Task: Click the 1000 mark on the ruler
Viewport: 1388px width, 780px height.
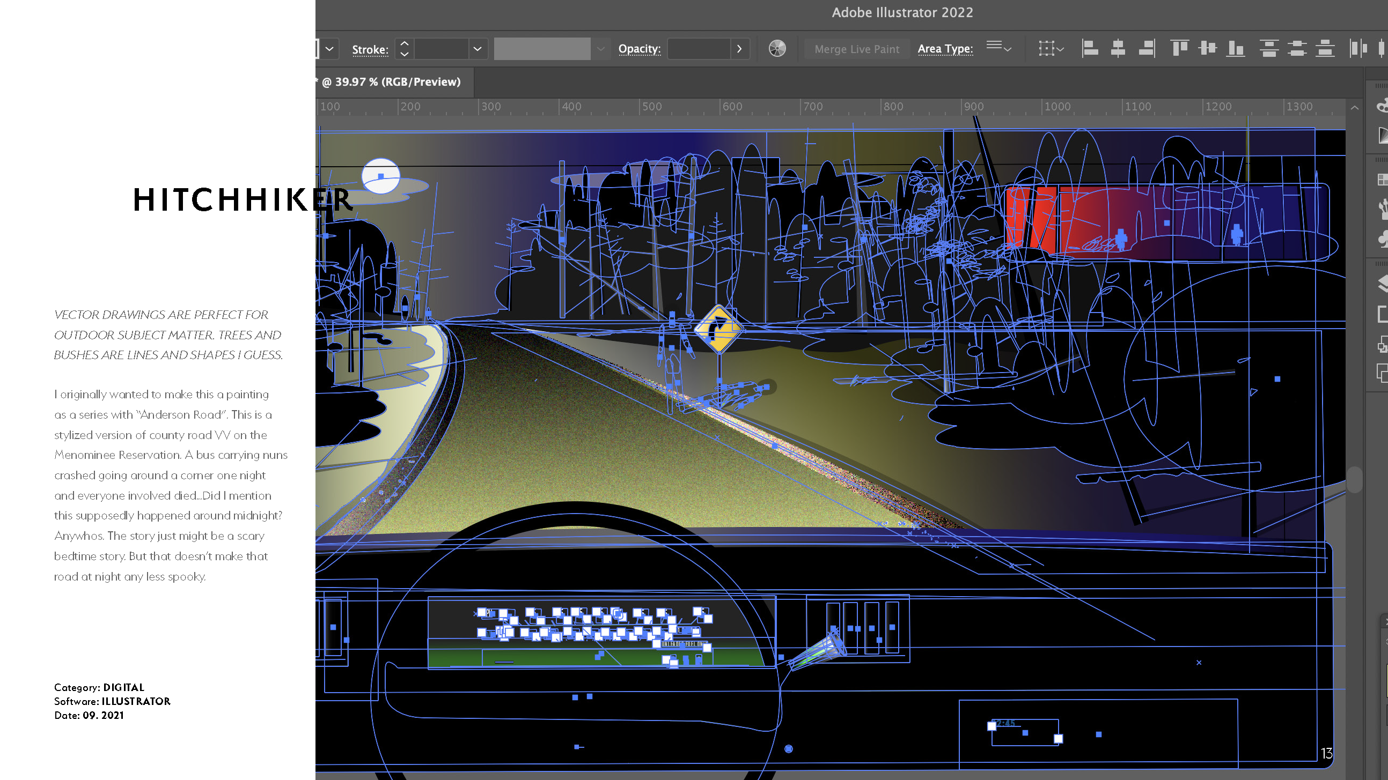Action: pyautogui.click(x=1057, y=107)
